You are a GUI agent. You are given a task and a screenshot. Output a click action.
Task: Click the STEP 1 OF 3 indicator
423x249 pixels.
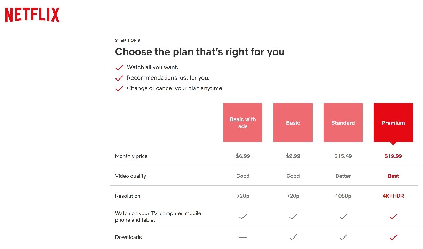[x=127, y=40]
